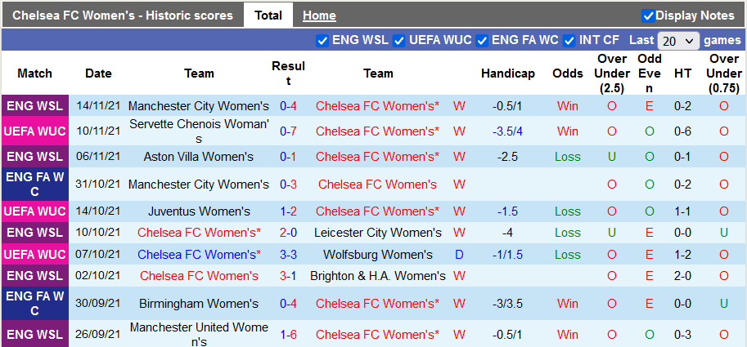Select the Total tab
The image size is (747, 347).
268,16
